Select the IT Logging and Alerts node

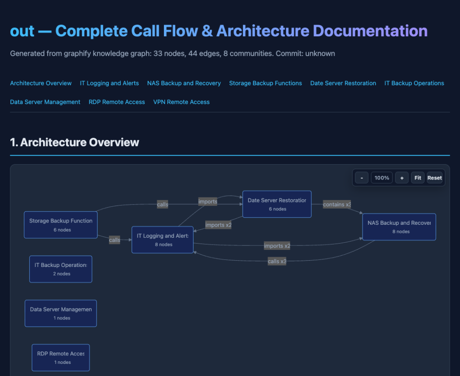pos(163,240)
